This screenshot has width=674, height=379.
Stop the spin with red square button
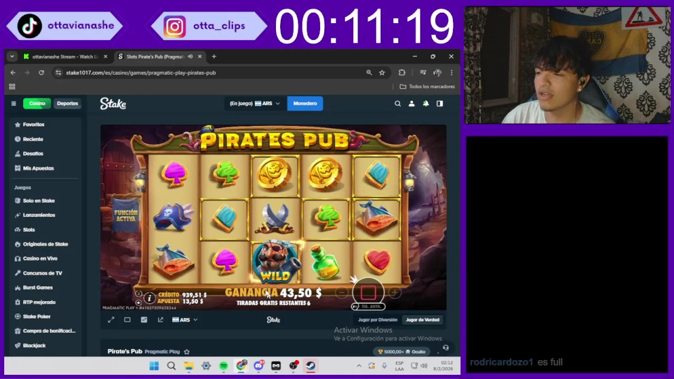(x=368, y=292)
